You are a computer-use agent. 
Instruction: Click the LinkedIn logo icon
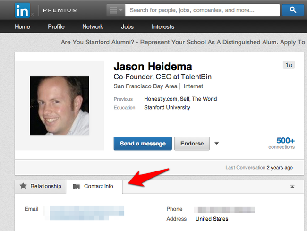(22, 10)
